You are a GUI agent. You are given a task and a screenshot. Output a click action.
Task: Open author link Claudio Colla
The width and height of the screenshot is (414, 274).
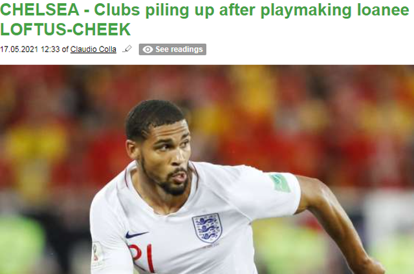(x=93, y=49)
